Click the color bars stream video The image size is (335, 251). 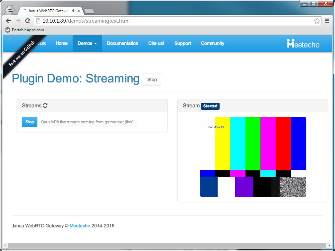(253, 157)
